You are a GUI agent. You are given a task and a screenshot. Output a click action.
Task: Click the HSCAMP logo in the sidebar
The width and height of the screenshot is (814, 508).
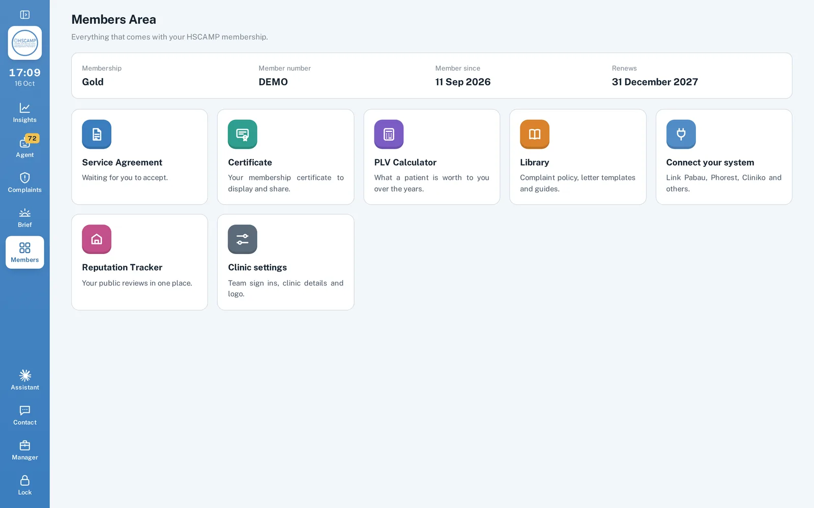[25, 43]
